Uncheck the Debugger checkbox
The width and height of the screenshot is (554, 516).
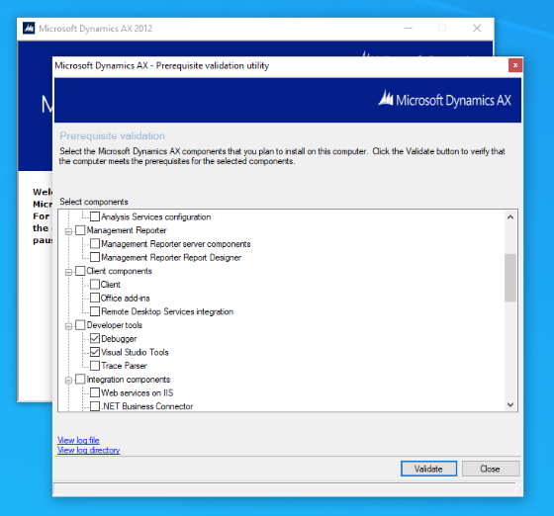tap(95, 338)
